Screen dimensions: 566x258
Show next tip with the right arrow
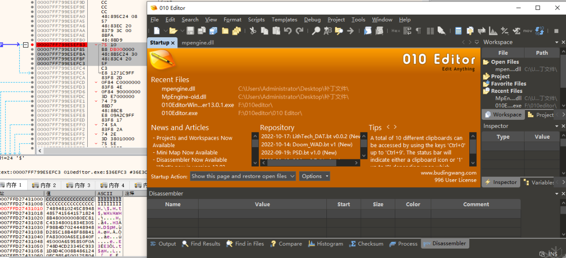(x=395, y=127)
